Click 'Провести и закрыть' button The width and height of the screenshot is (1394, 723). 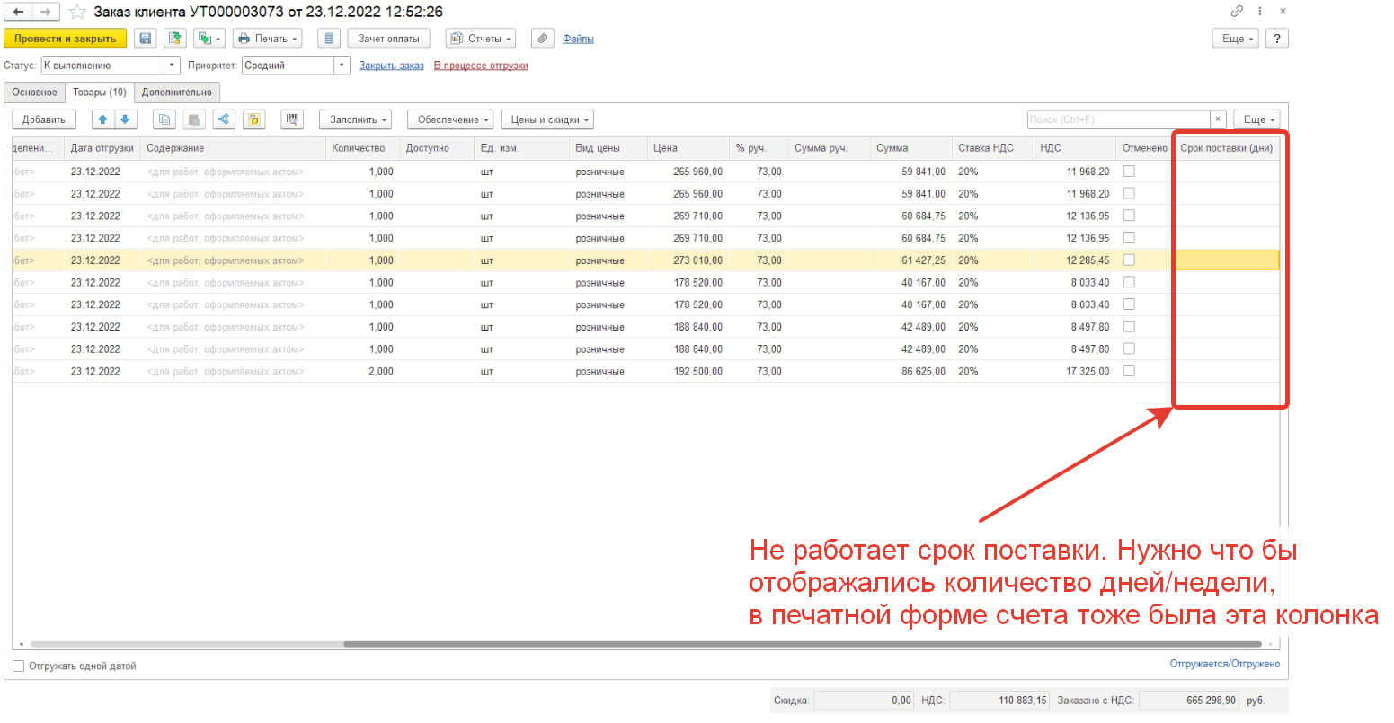click(65, 39)
